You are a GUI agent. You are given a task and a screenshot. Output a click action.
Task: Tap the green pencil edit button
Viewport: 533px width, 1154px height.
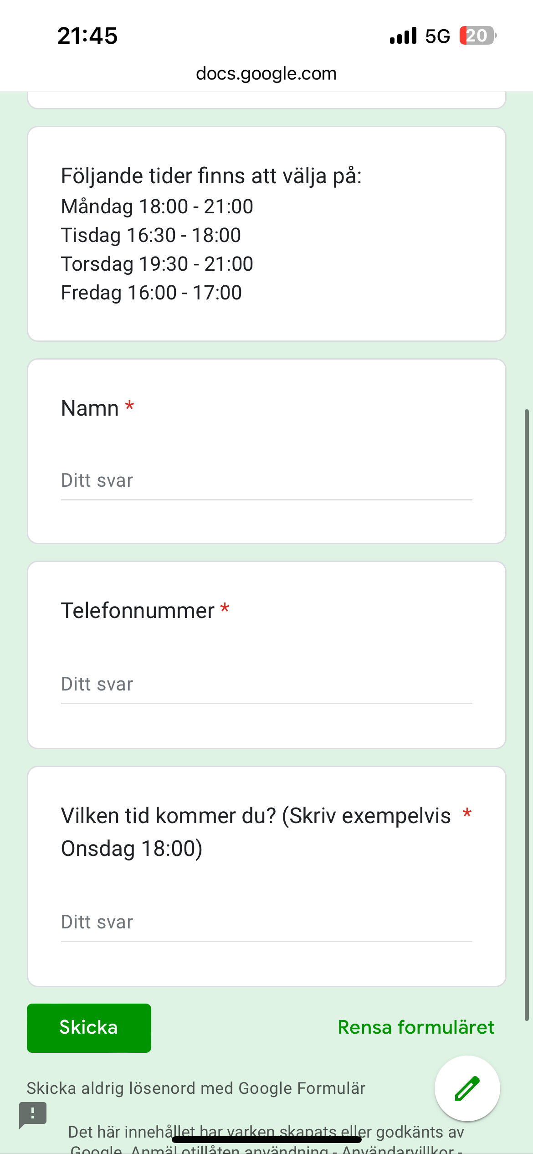point(467,1088)
